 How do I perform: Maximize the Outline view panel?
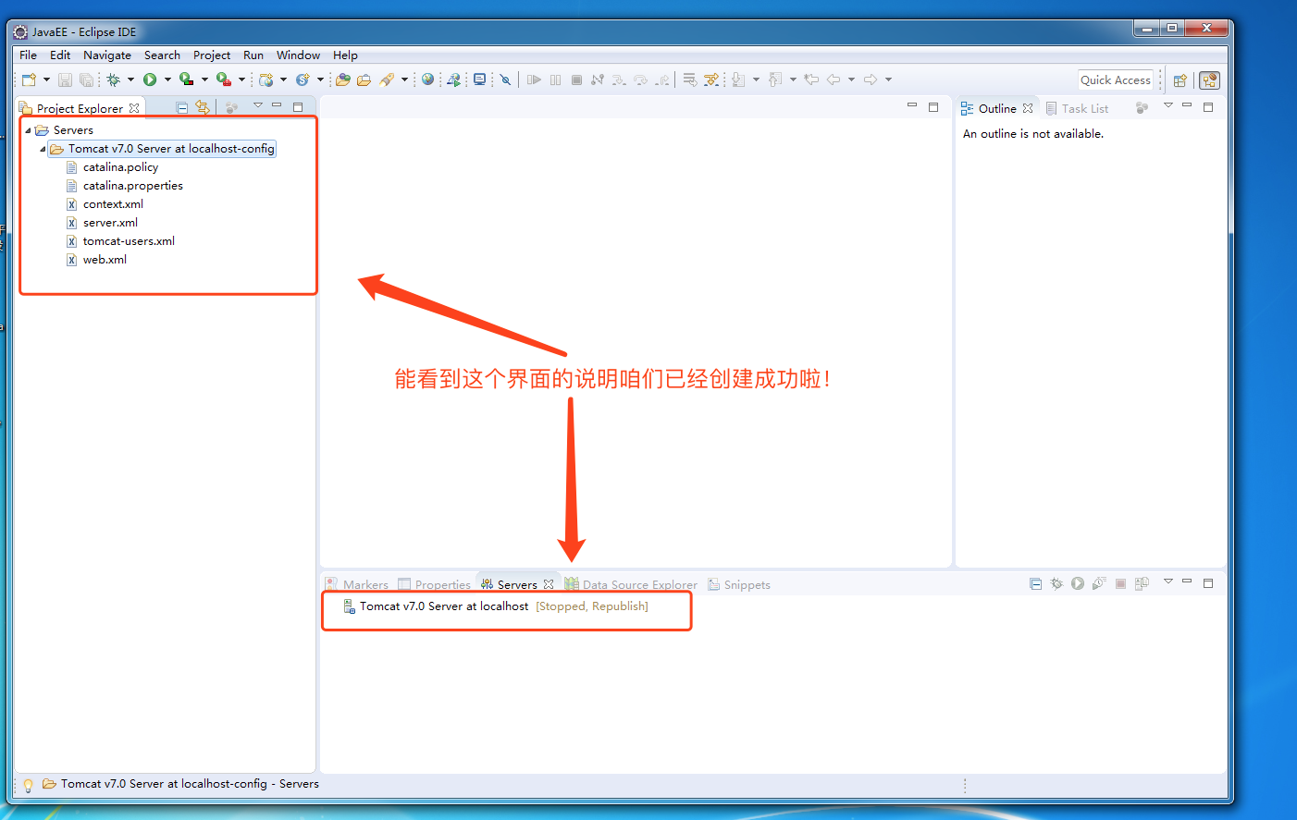point(1208,107)
